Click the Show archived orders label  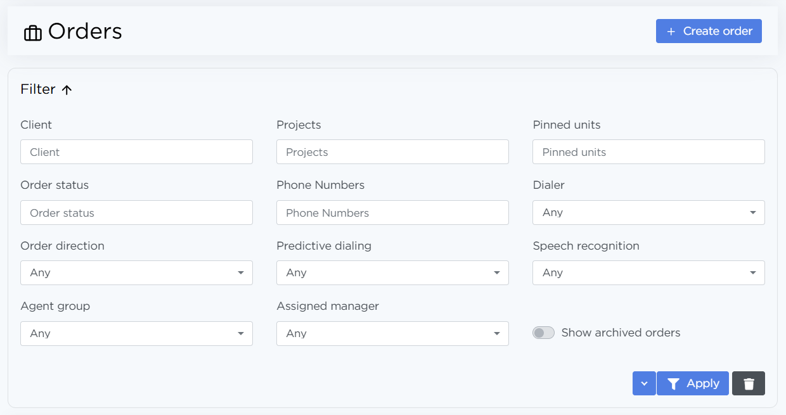pyautogui.click(x=621, y=333)
